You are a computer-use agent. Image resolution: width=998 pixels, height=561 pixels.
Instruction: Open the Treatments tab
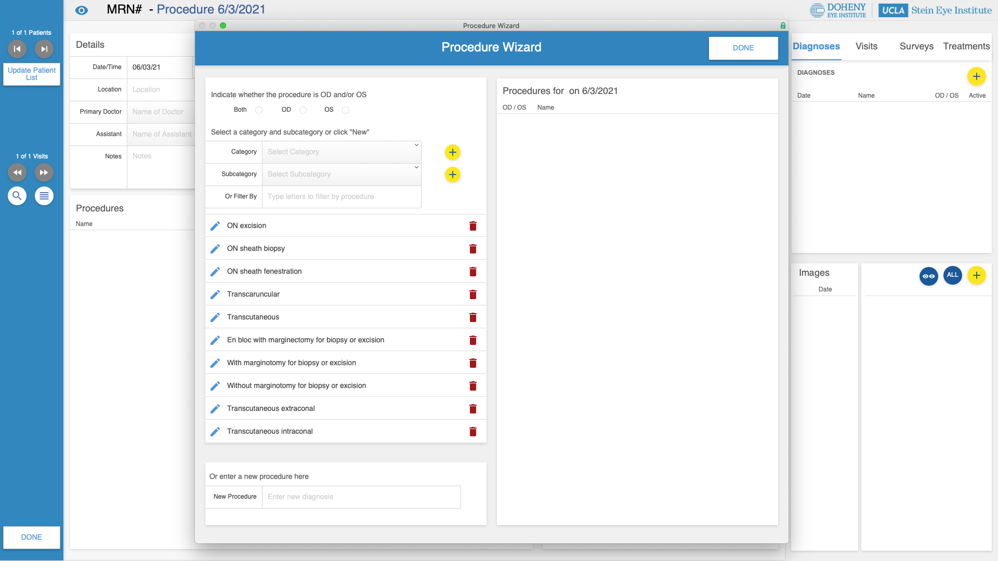966,46
